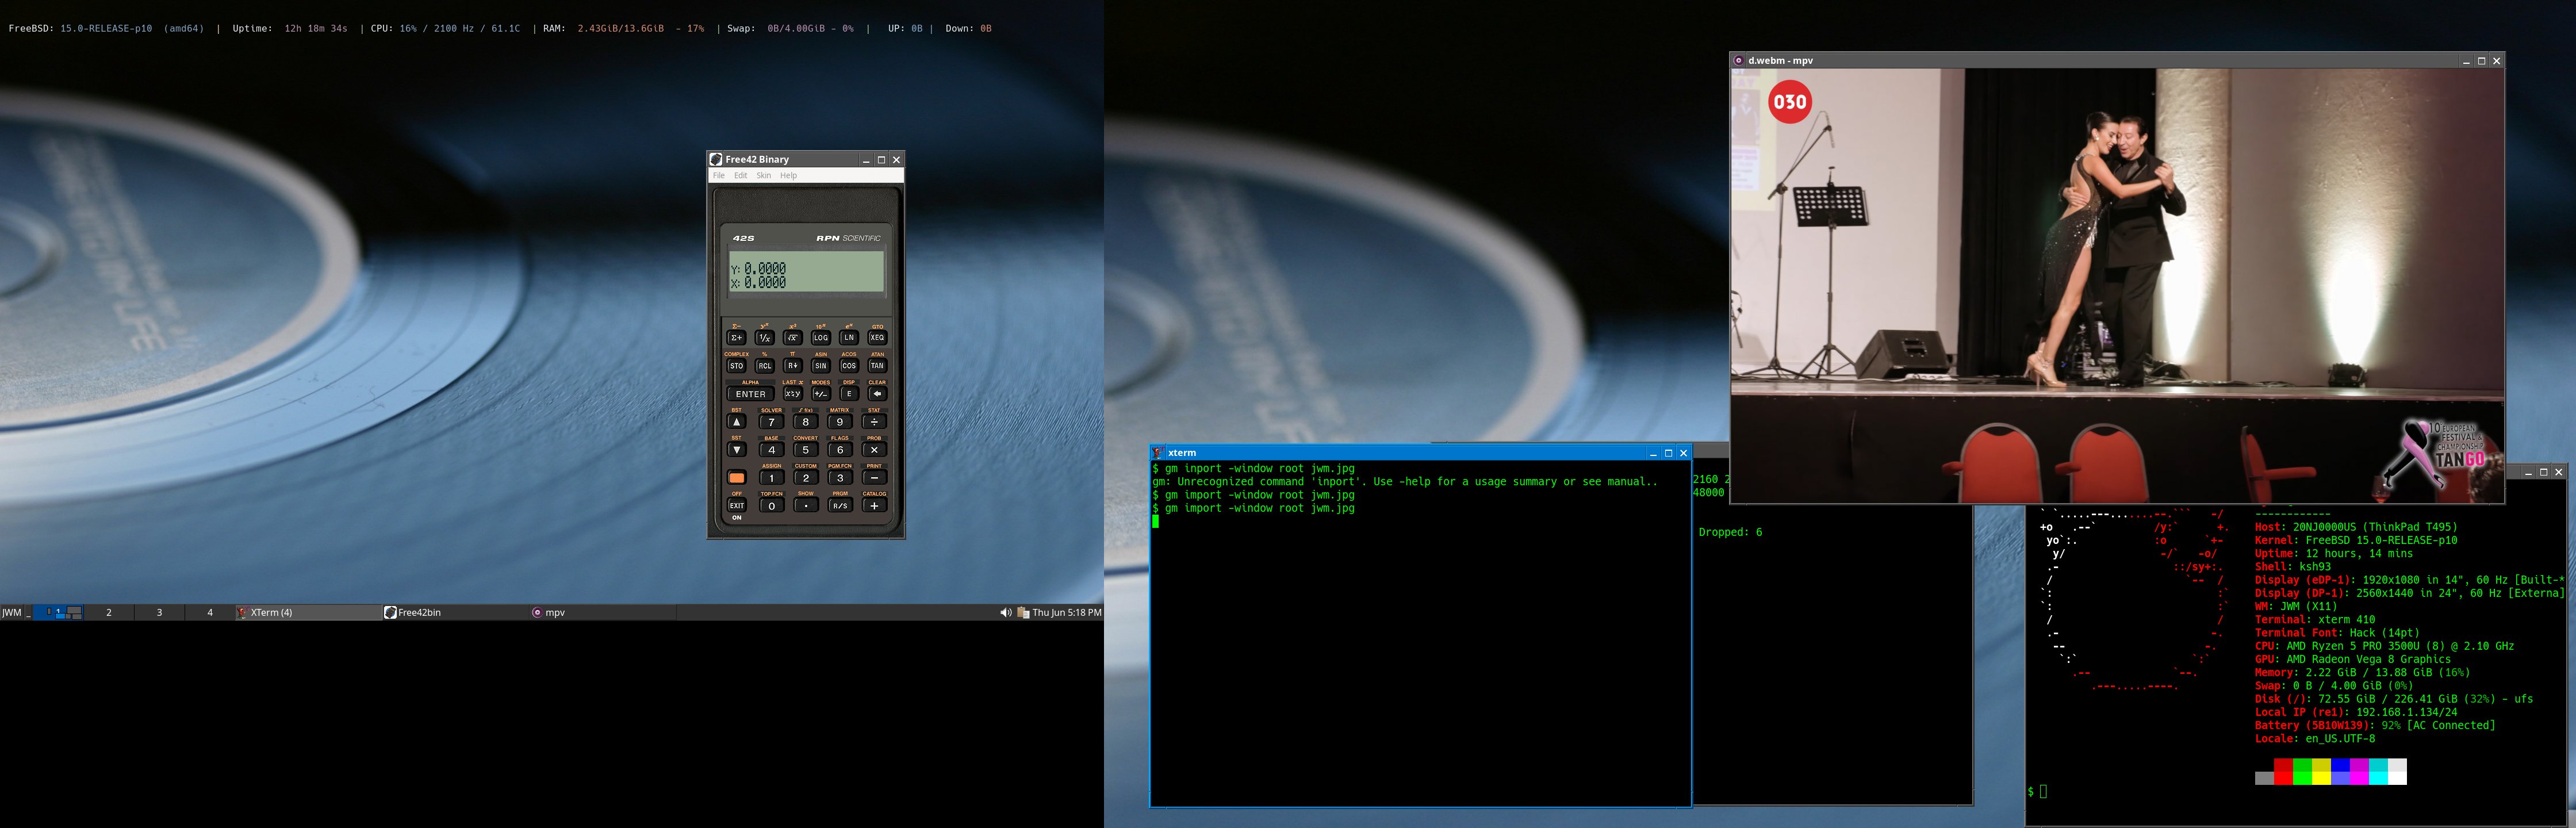The image size is (2576, 828).
Task: Open the Help menu in Free42
Action: click(x=789, y=176)
